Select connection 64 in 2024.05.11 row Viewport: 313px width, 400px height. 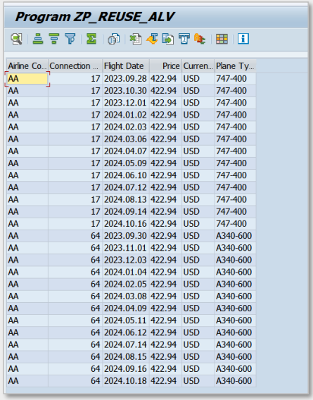click(x=75, y=320)
